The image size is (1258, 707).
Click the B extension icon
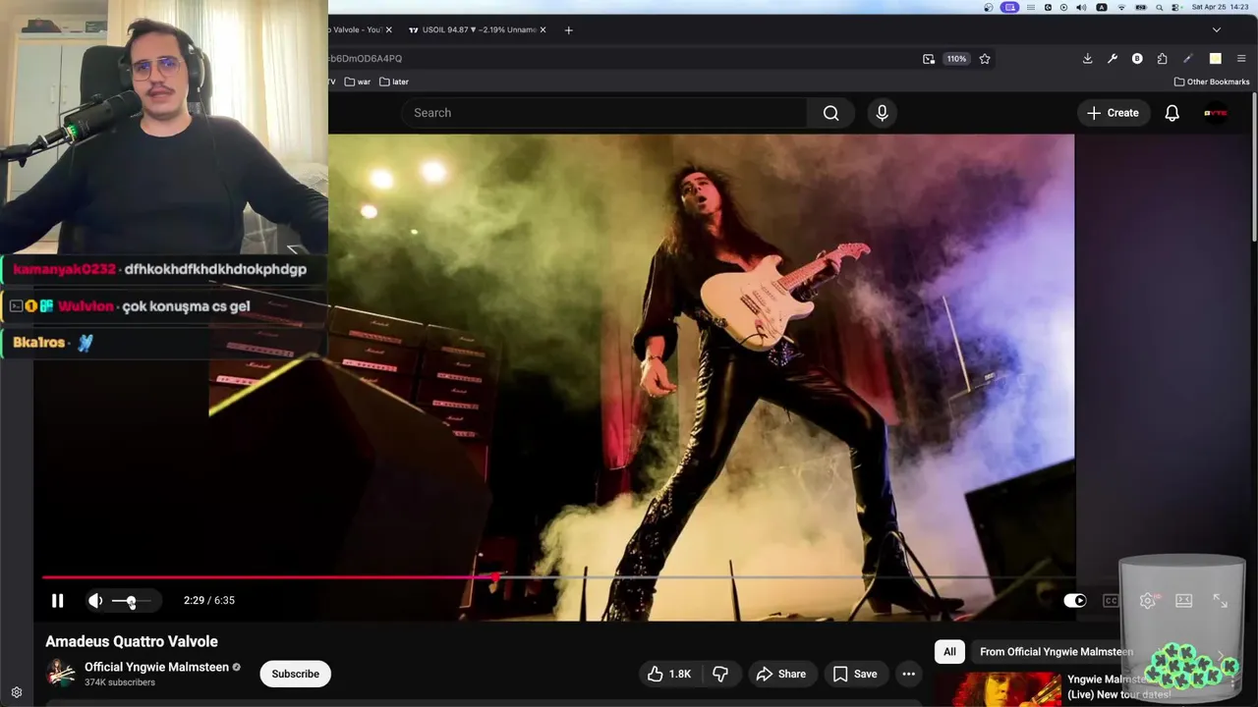point(1137,59)
